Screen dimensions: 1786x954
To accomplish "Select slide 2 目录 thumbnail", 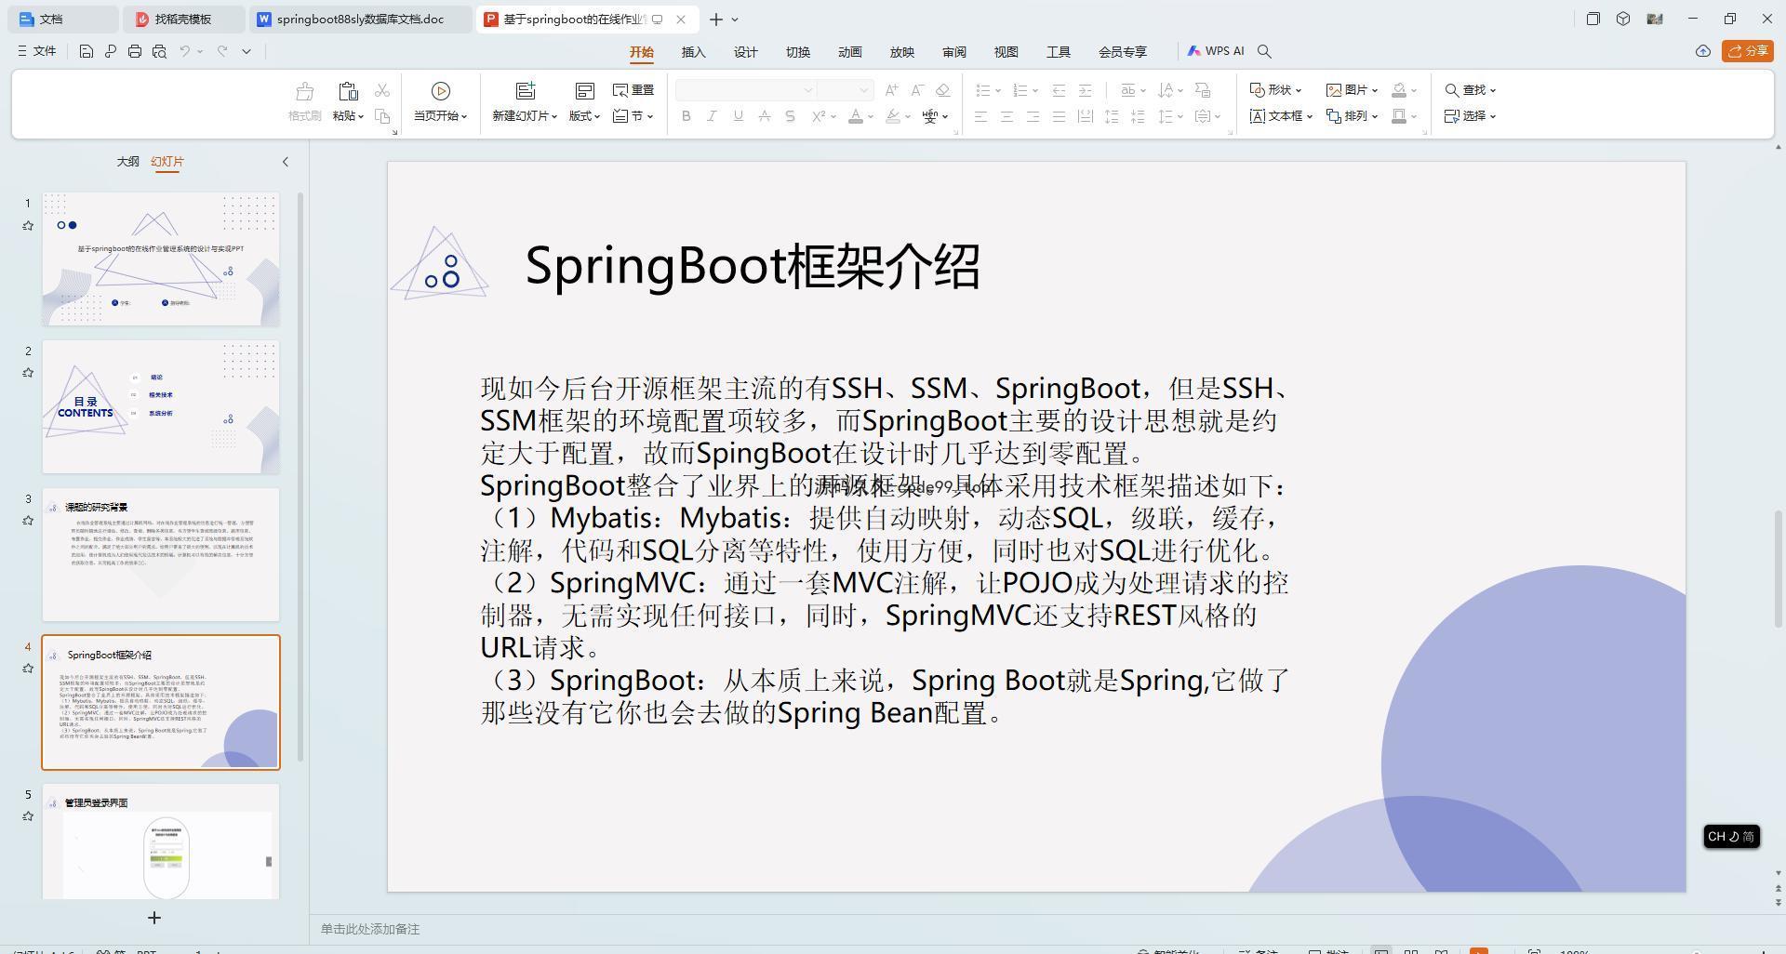I will [161, 406].
